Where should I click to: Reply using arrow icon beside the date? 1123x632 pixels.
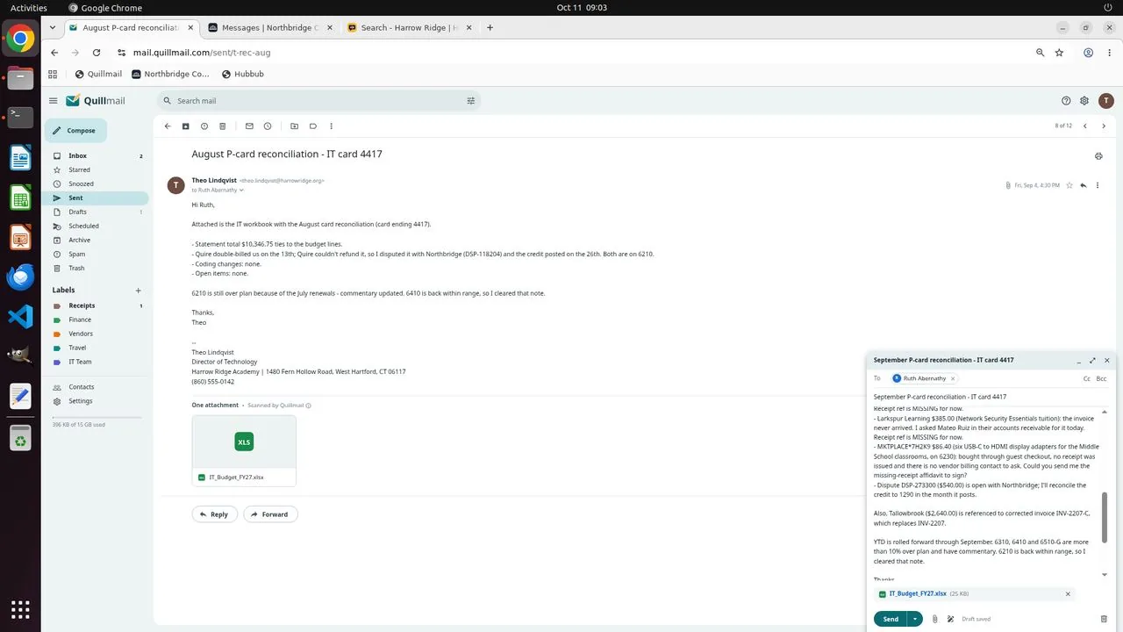click(x=1084, y=185)
